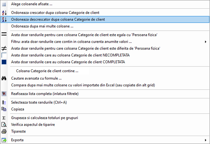
Task: Click the empty white box NECOMPLETATA icon
Action: coord(4,55)
